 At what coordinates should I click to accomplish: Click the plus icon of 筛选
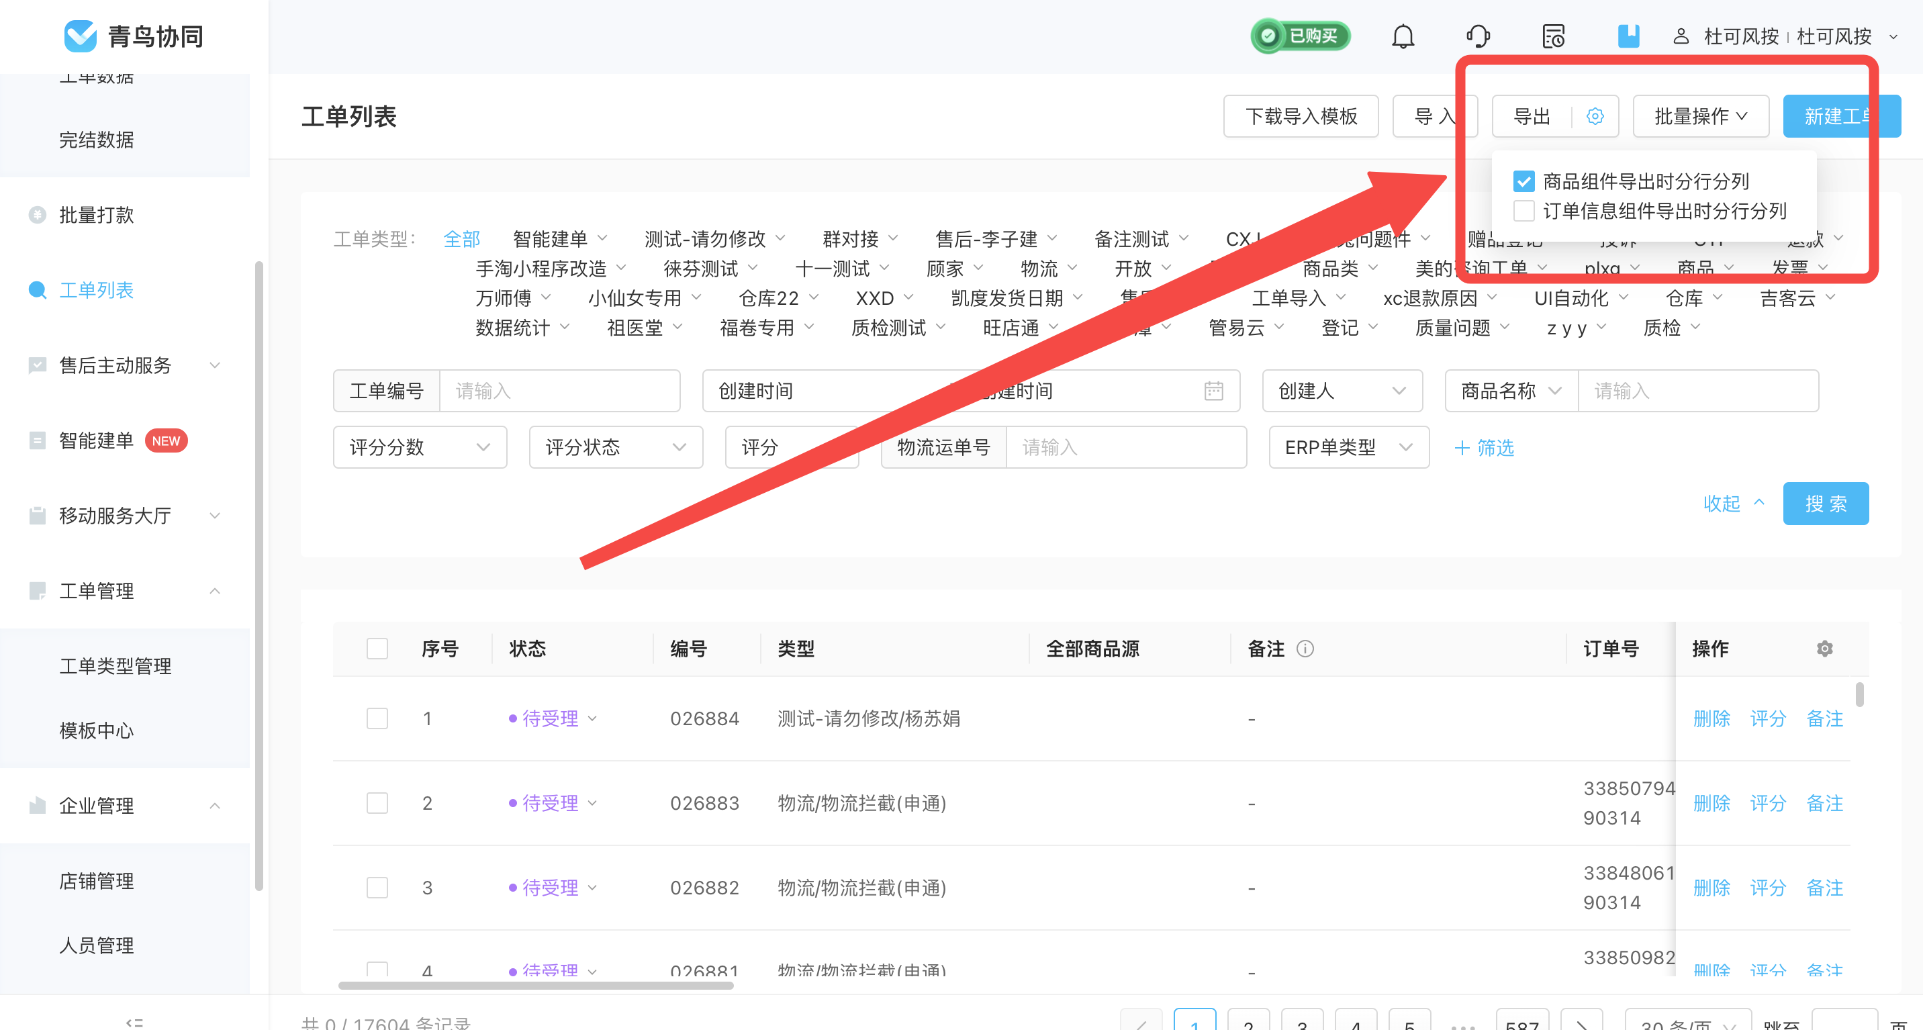pyautogui.click(x=1462, y=447)
